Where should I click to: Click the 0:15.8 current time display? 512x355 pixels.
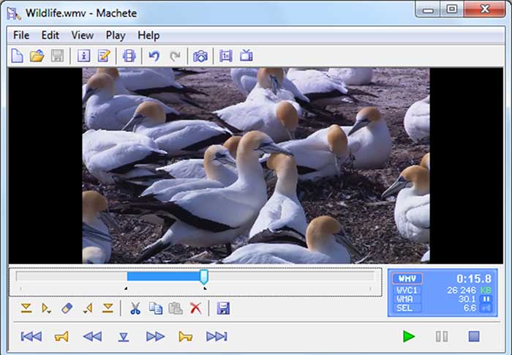[474, 279]
